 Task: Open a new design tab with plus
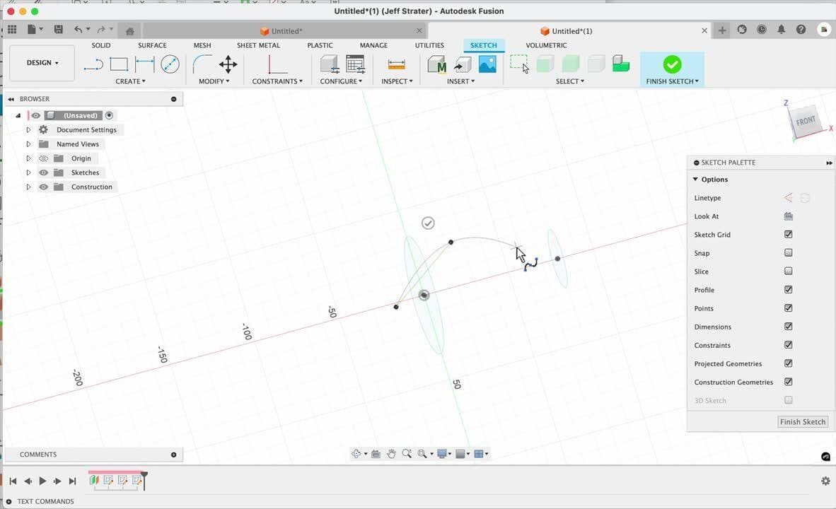(722, 30)
